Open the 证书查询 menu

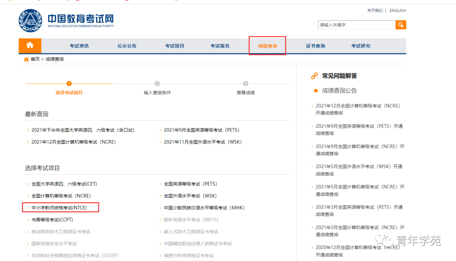click(315, 46)
